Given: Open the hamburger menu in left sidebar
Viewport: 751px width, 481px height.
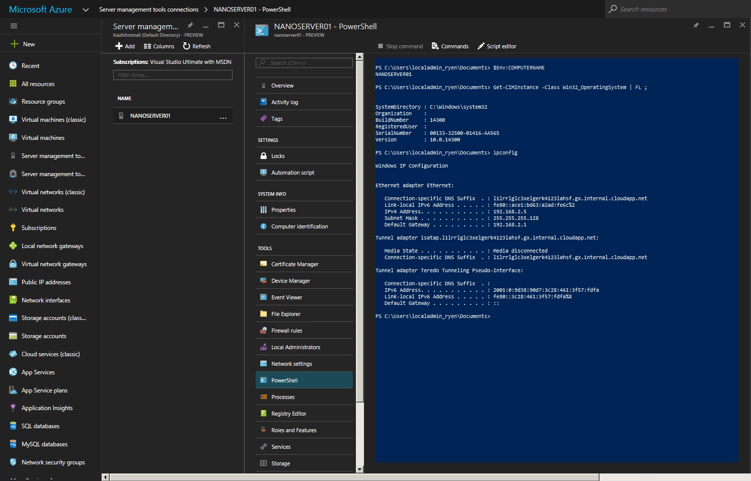Looking at the screenshot, I should click(x=14, y=26).
